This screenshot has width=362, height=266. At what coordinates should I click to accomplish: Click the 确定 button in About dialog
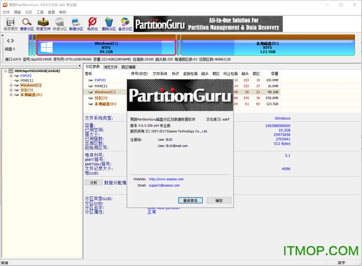[219, 200]
